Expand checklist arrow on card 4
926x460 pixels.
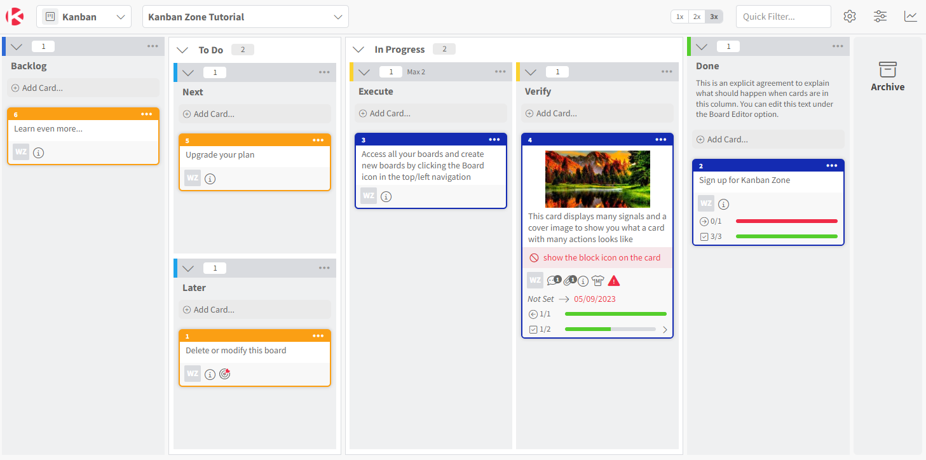coord(665,330)
